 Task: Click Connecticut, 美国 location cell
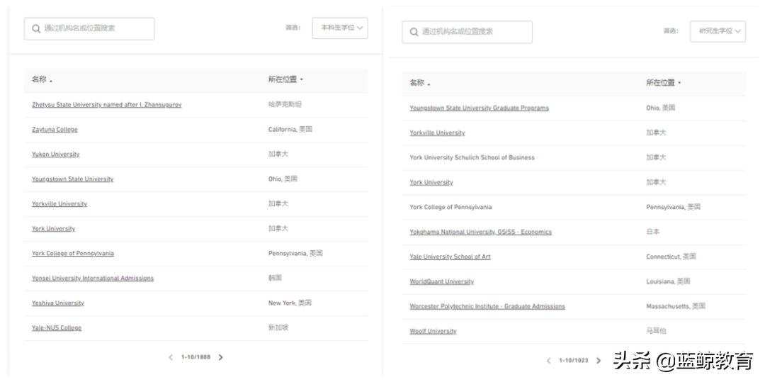coord(671,257)
